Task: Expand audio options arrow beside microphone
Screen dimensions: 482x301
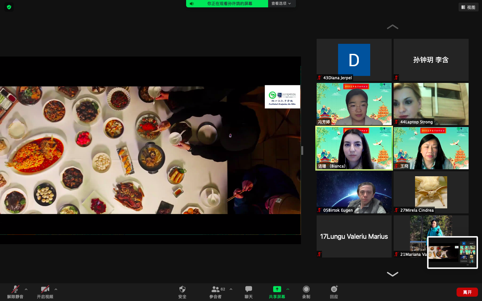Action: click(x=26, y=289)
